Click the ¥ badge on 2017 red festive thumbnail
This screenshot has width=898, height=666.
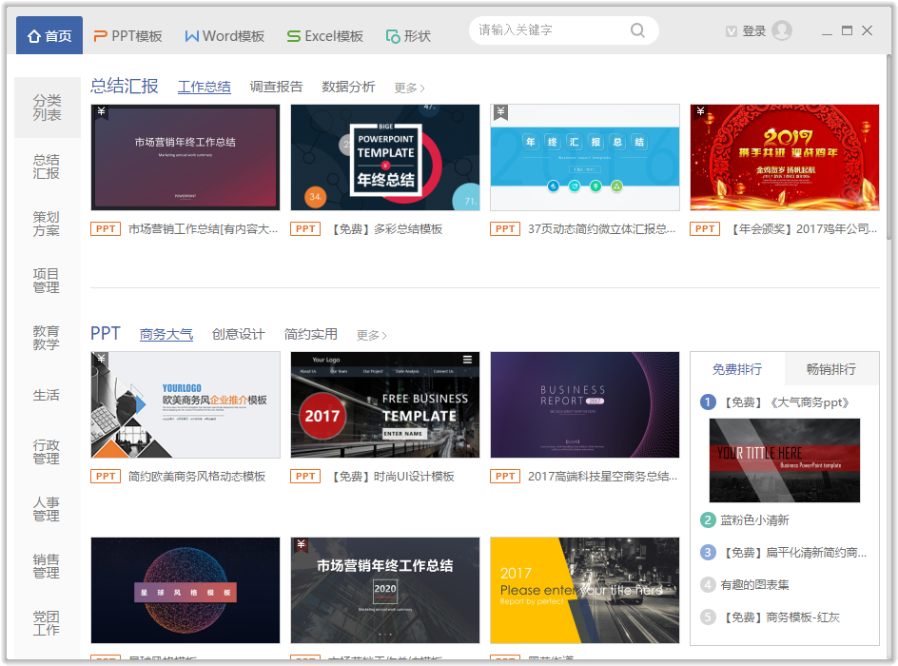[x=700, y=111]
